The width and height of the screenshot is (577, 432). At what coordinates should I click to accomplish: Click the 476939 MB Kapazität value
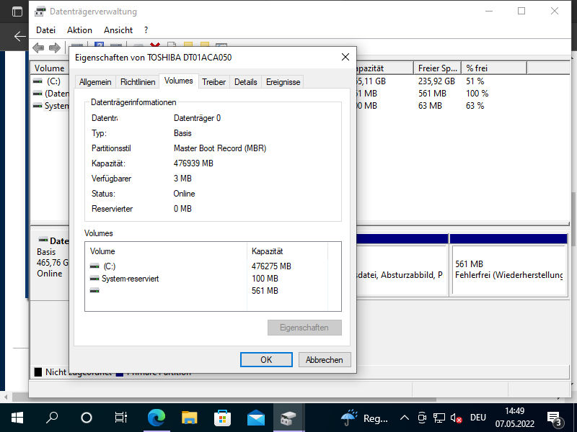coord(193,163)
